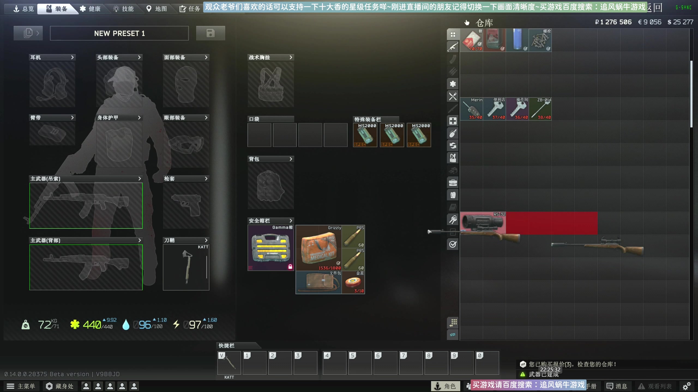Select the weapons filter in stash sidebar
This screenshot has height=392, width=698.
pos(453,47)
